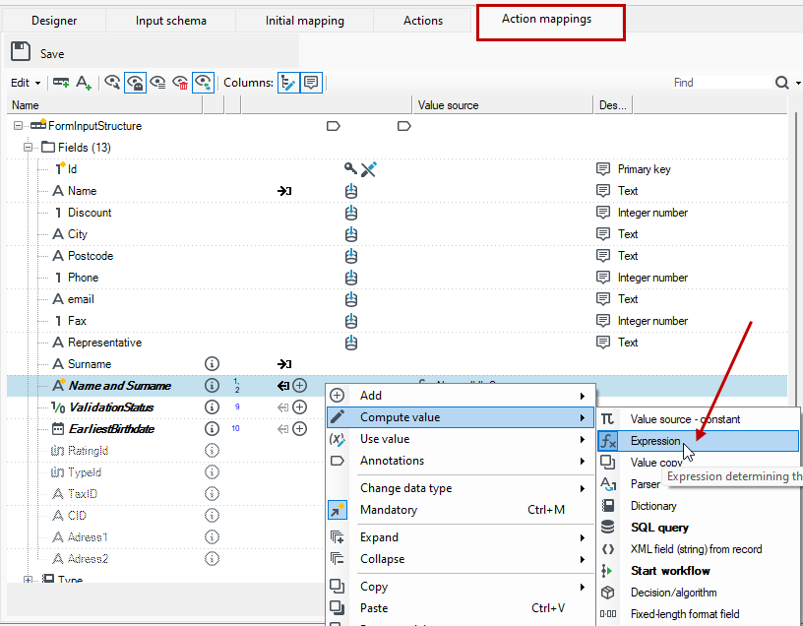Open the Find options dropdown arrow
The height and width of the screenshot is (626, 803).
pyautogui.click(x=797, y=83)
